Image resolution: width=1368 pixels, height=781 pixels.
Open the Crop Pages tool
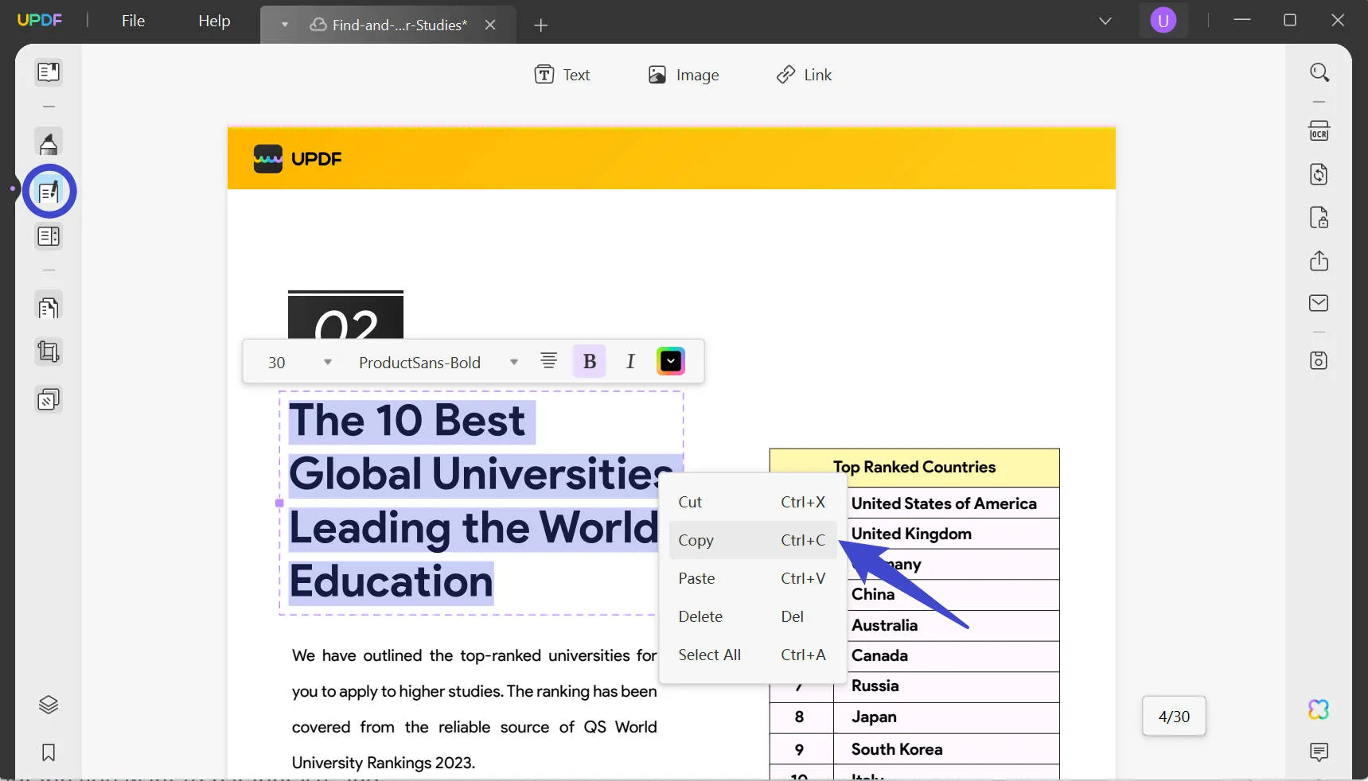49,352
